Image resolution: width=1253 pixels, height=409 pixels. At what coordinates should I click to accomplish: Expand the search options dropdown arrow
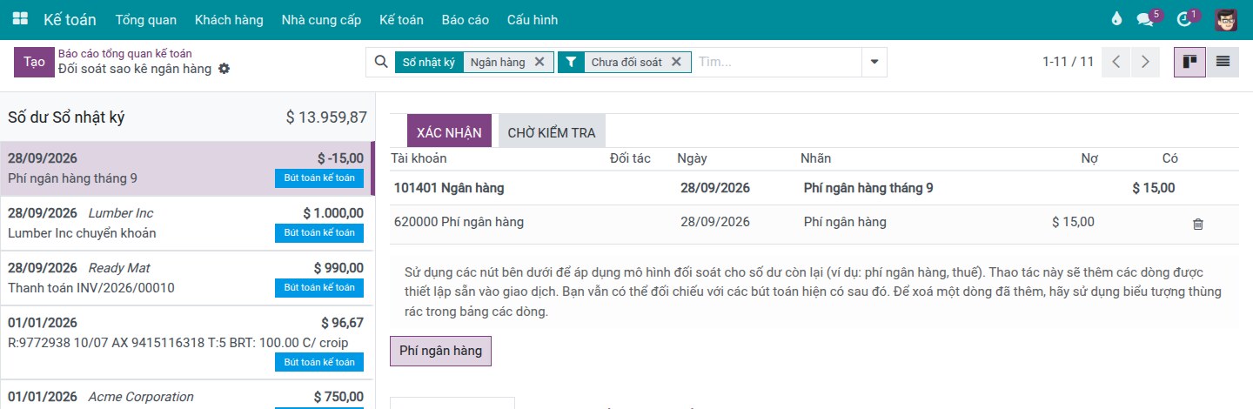pyautogui.click(x=874, y=62)
